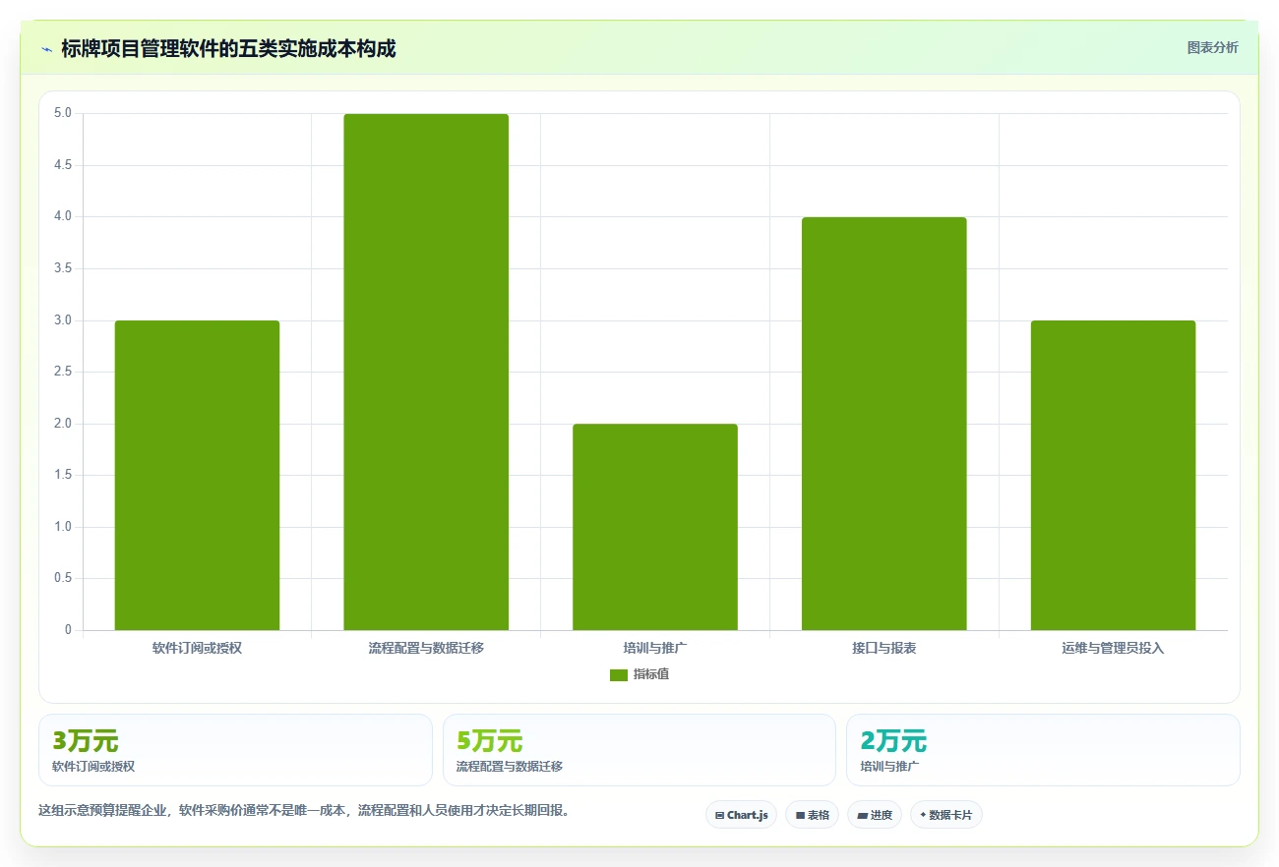1279x867 pixels.
Task: Open the 3万元 软件订阅或授权 card
Action: tap(235, 750)
